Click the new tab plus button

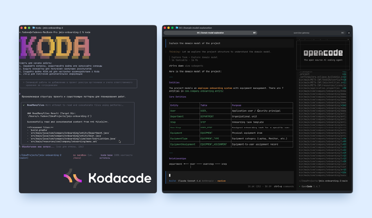point(349,33)
